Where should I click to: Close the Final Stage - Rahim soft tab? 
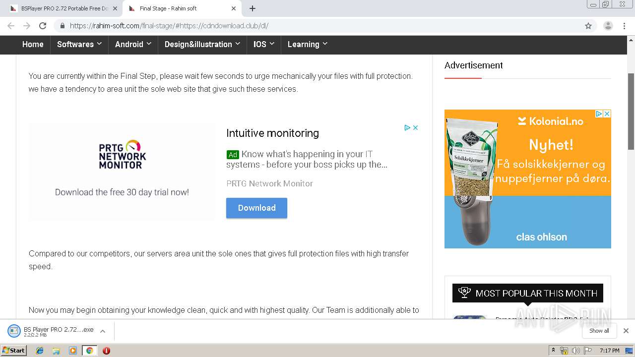[x=234, y=8]
